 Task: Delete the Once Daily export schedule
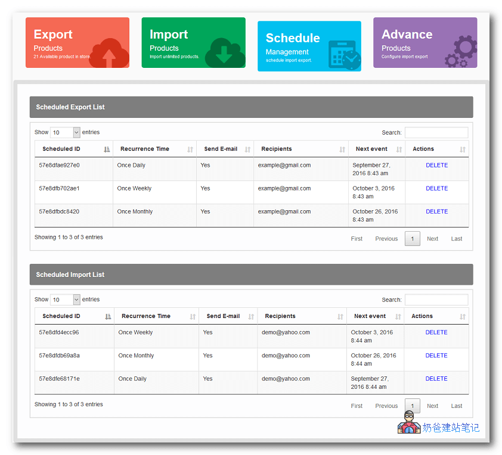436,166
